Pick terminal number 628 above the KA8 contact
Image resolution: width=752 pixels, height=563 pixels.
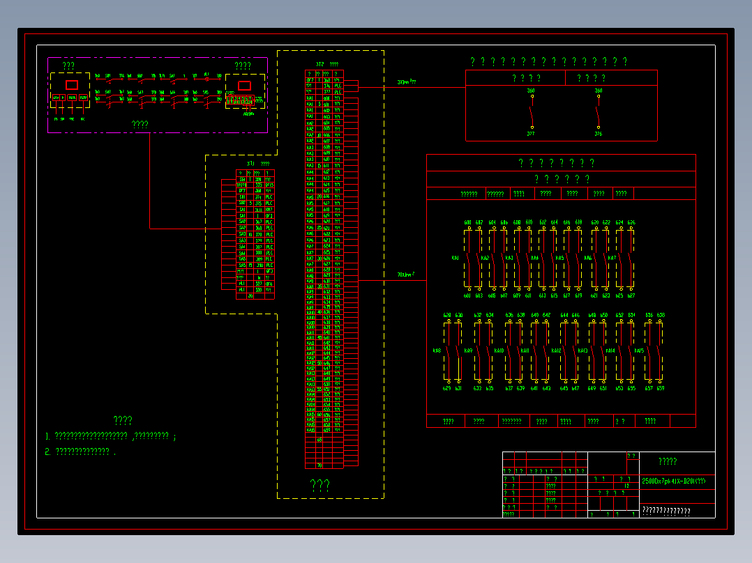pyautogui.click(x=447, y=315)
